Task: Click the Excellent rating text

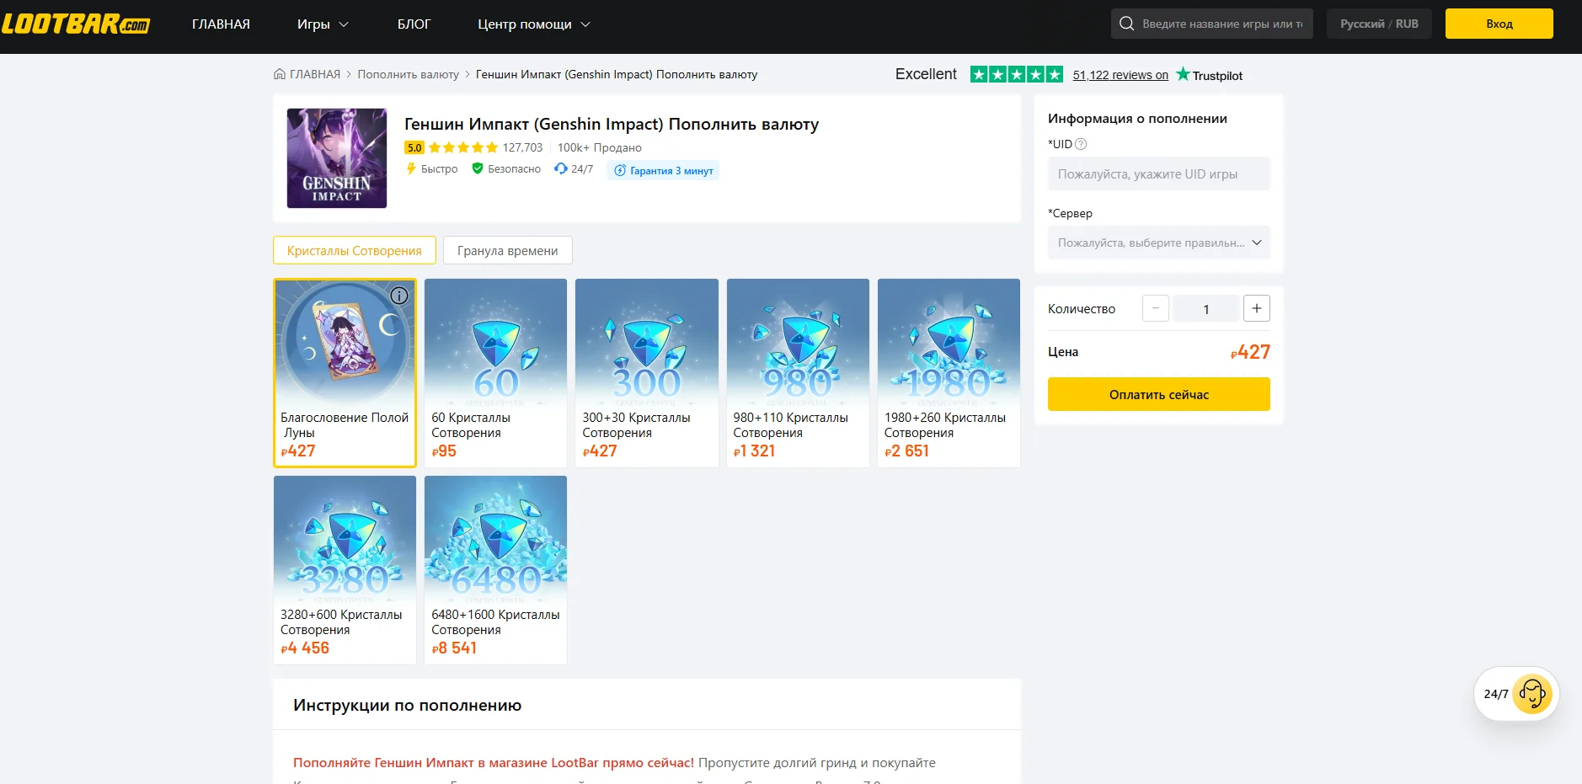Action: tap(926, 74)
